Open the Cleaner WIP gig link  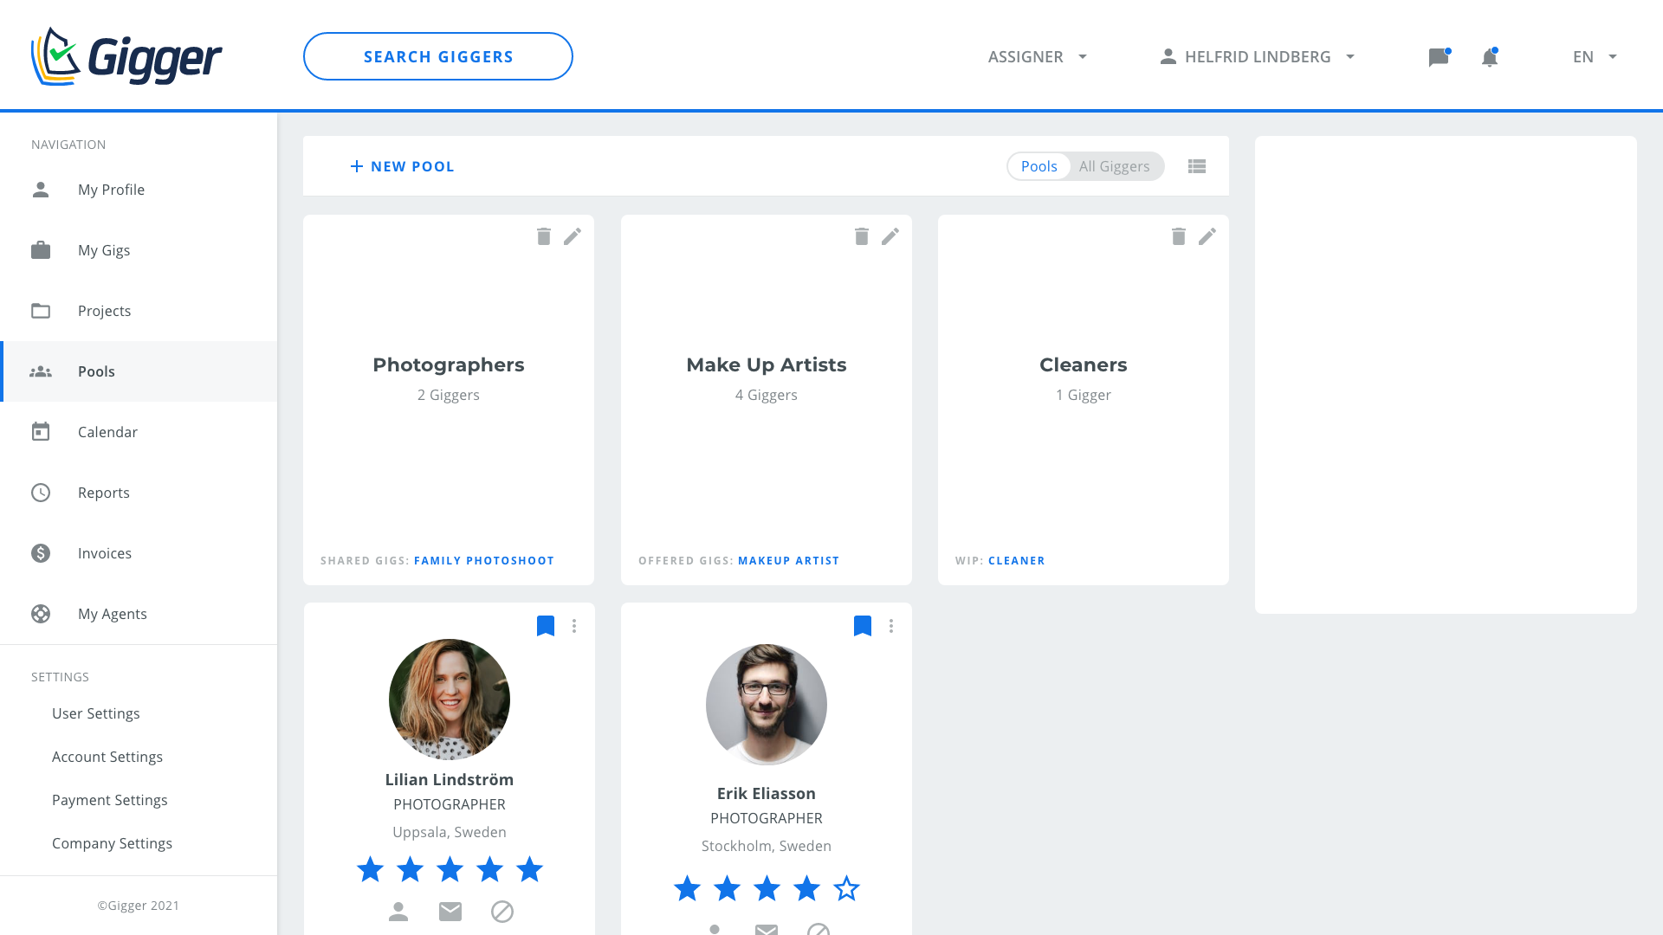coord(1017,561)
